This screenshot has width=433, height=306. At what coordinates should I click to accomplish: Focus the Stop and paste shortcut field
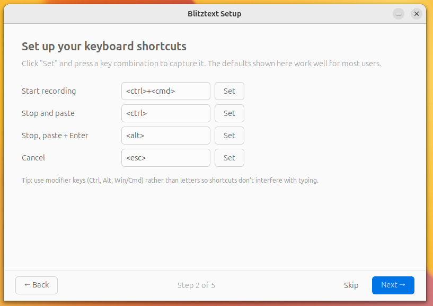166,113
